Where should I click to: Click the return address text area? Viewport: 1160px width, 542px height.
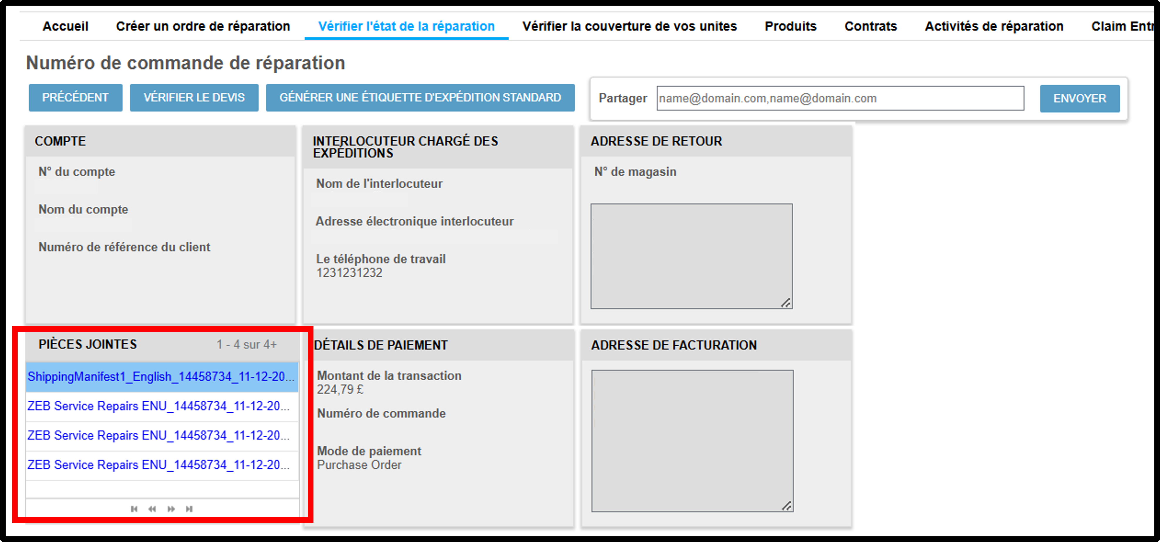tap(691, 256)
